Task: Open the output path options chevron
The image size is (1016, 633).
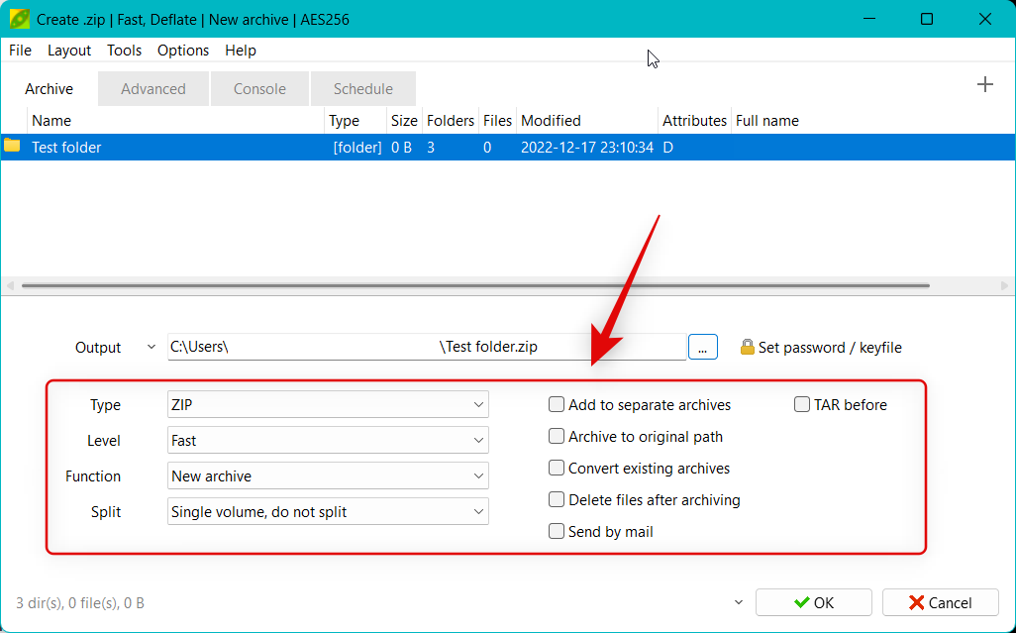Action: pos(151,347)
